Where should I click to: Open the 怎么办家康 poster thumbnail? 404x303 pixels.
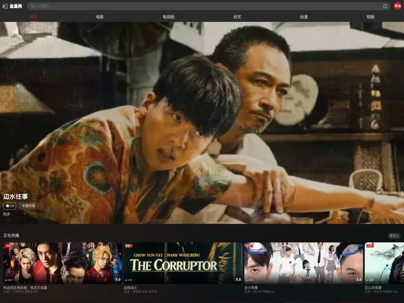click(x=384, y=263)
